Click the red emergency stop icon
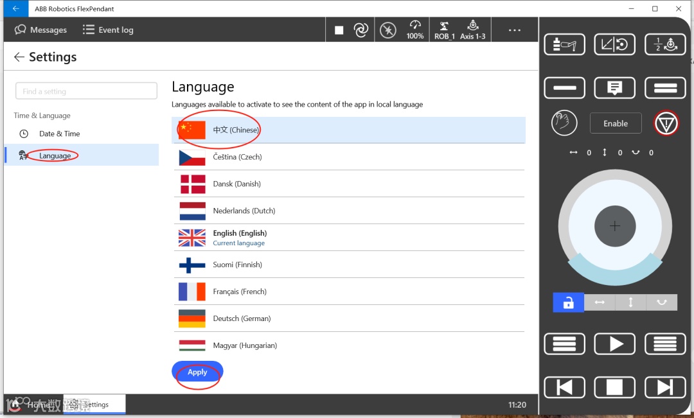 (x=666, y=123)
